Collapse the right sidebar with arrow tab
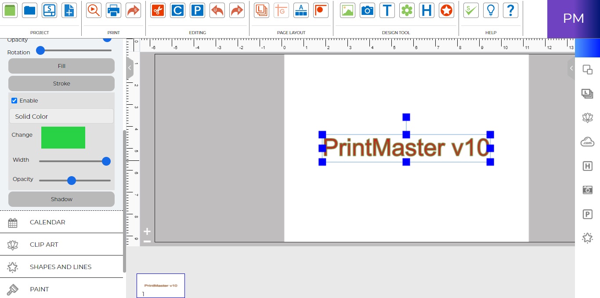The width and height of the screenshot is (600, 298). (x=571, y=68)
